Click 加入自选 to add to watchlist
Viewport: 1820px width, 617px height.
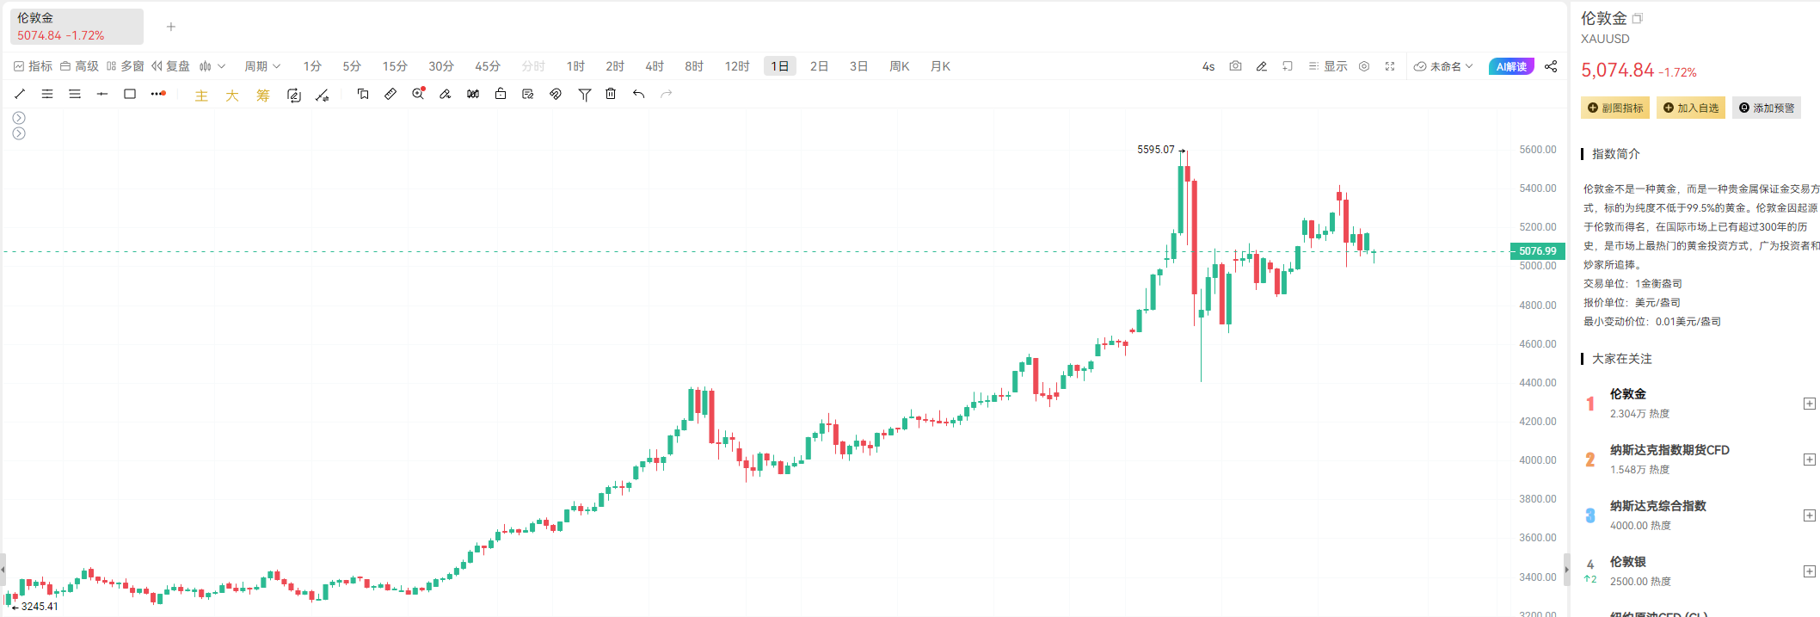[1690, 108]
